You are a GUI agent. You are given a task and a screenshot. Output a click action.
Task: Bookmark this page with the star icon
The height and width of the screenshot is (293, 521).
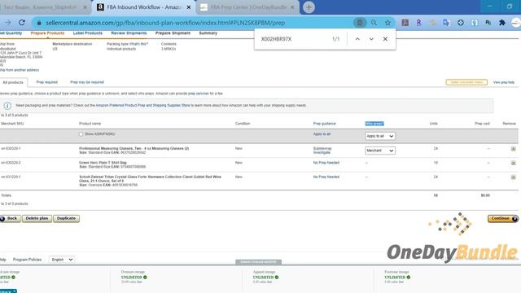[x=387, y=23]
